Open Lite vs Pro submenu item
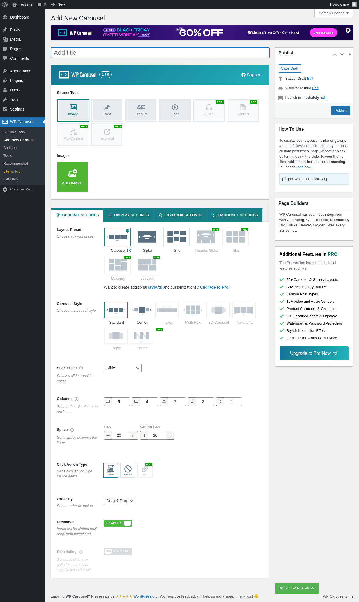Screen dimensions: 359x602 click(12, 171)
